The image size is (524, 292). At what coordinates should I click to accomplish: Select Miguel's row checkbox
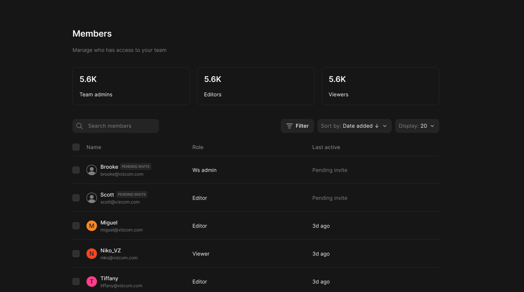[76, 226]
